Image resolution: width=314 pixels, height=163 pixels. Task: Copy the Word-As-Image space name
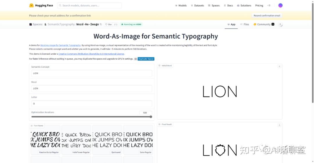click(101, 24)
